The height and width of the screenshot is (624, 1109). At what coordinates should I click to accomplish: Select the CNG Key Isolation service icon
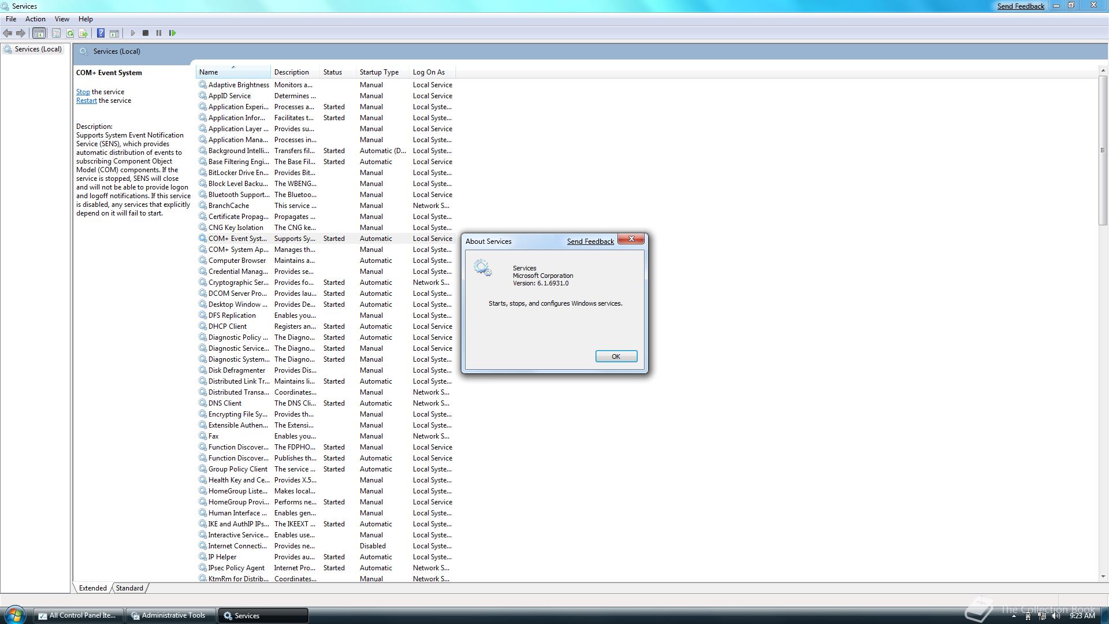click(203, 228)
